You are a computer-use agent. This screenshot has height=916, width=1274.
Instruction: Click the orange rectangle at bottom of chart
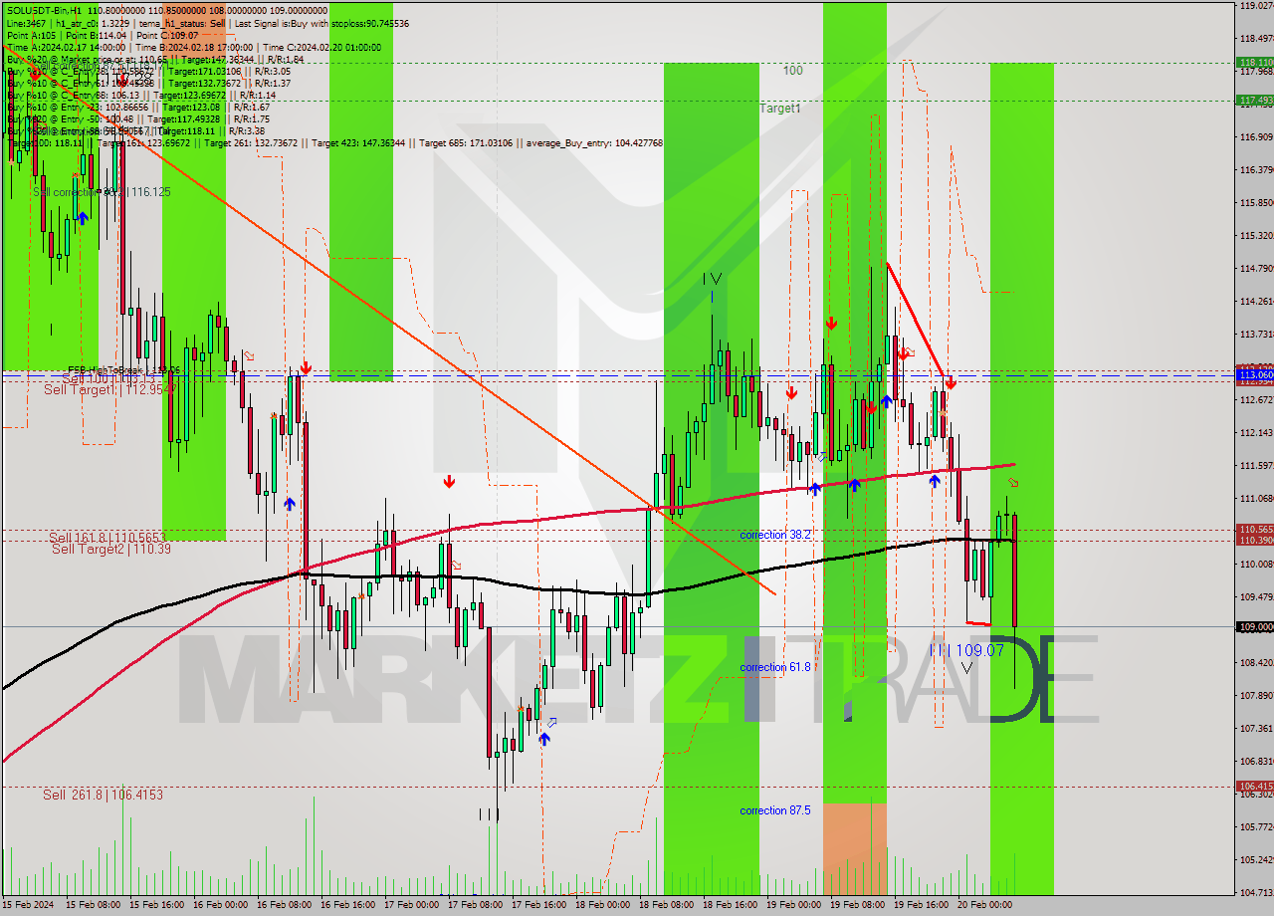pyautogui.click(x=854, y=848)
